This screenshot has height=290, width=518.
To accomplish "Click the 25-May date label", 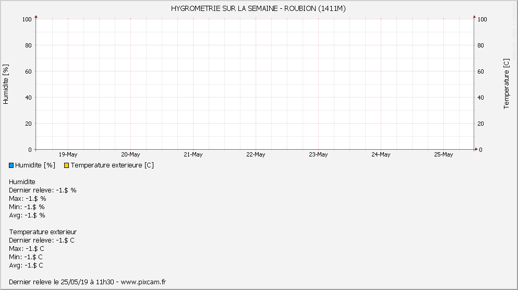I will tap(443, 154).
